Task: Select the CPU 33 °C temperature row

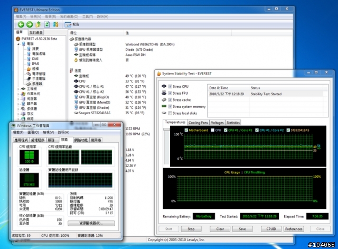Action: click(x=109, y=81)
